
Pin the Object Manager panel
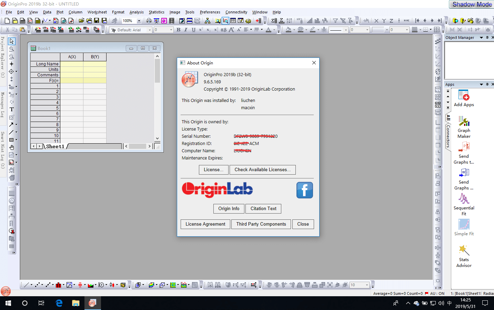(487, 38)
